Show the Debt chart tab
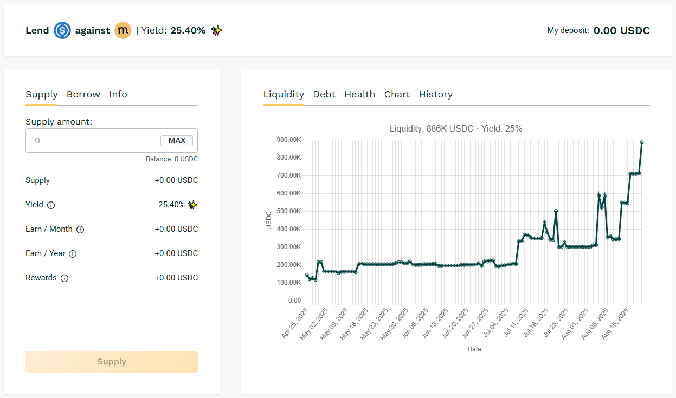676x398 pixels. tap(324, 94)
